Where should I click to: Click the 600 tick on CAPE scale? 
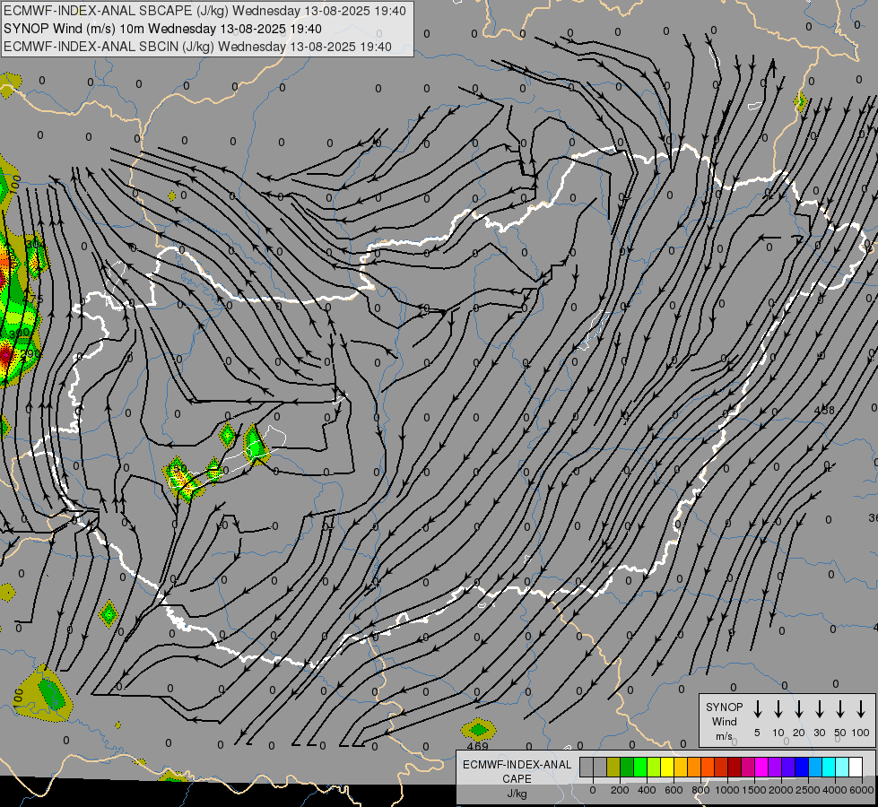(x=674, y=790)
